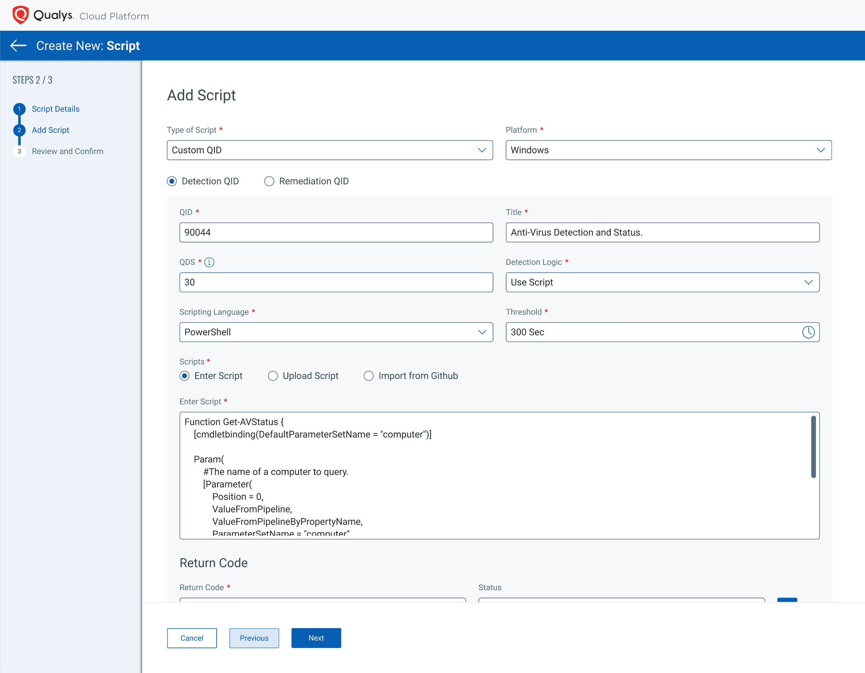This screenshot has width=865, height=673.
Task: Click the Next button
Action: pyautogui.click(x=316, y=638)
